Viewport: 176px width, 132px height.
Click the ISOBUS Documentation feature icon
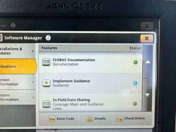[46, 62]
